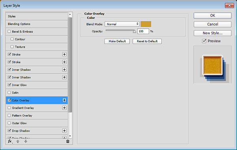Add another Gradient Overlay with plus icon
The image size is (237, 150).
[x=64, y=108]
